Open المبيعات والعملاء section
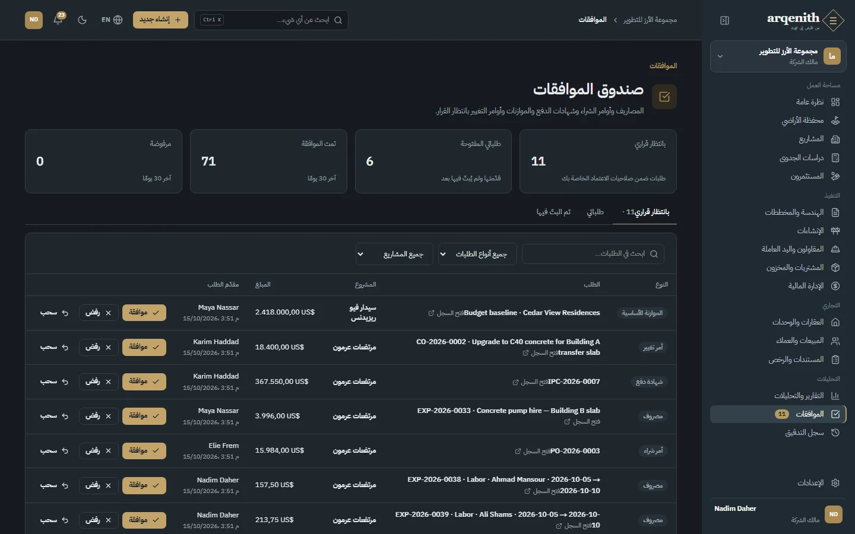The height and width of the screenshot is (534, 855). click(778, 341)
